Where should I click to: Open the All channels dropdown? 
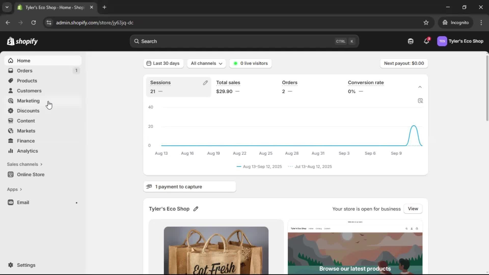206,63
